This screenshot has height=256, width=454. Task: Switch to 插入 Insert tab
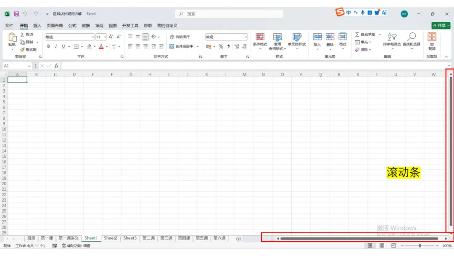[x=37, y=26]
